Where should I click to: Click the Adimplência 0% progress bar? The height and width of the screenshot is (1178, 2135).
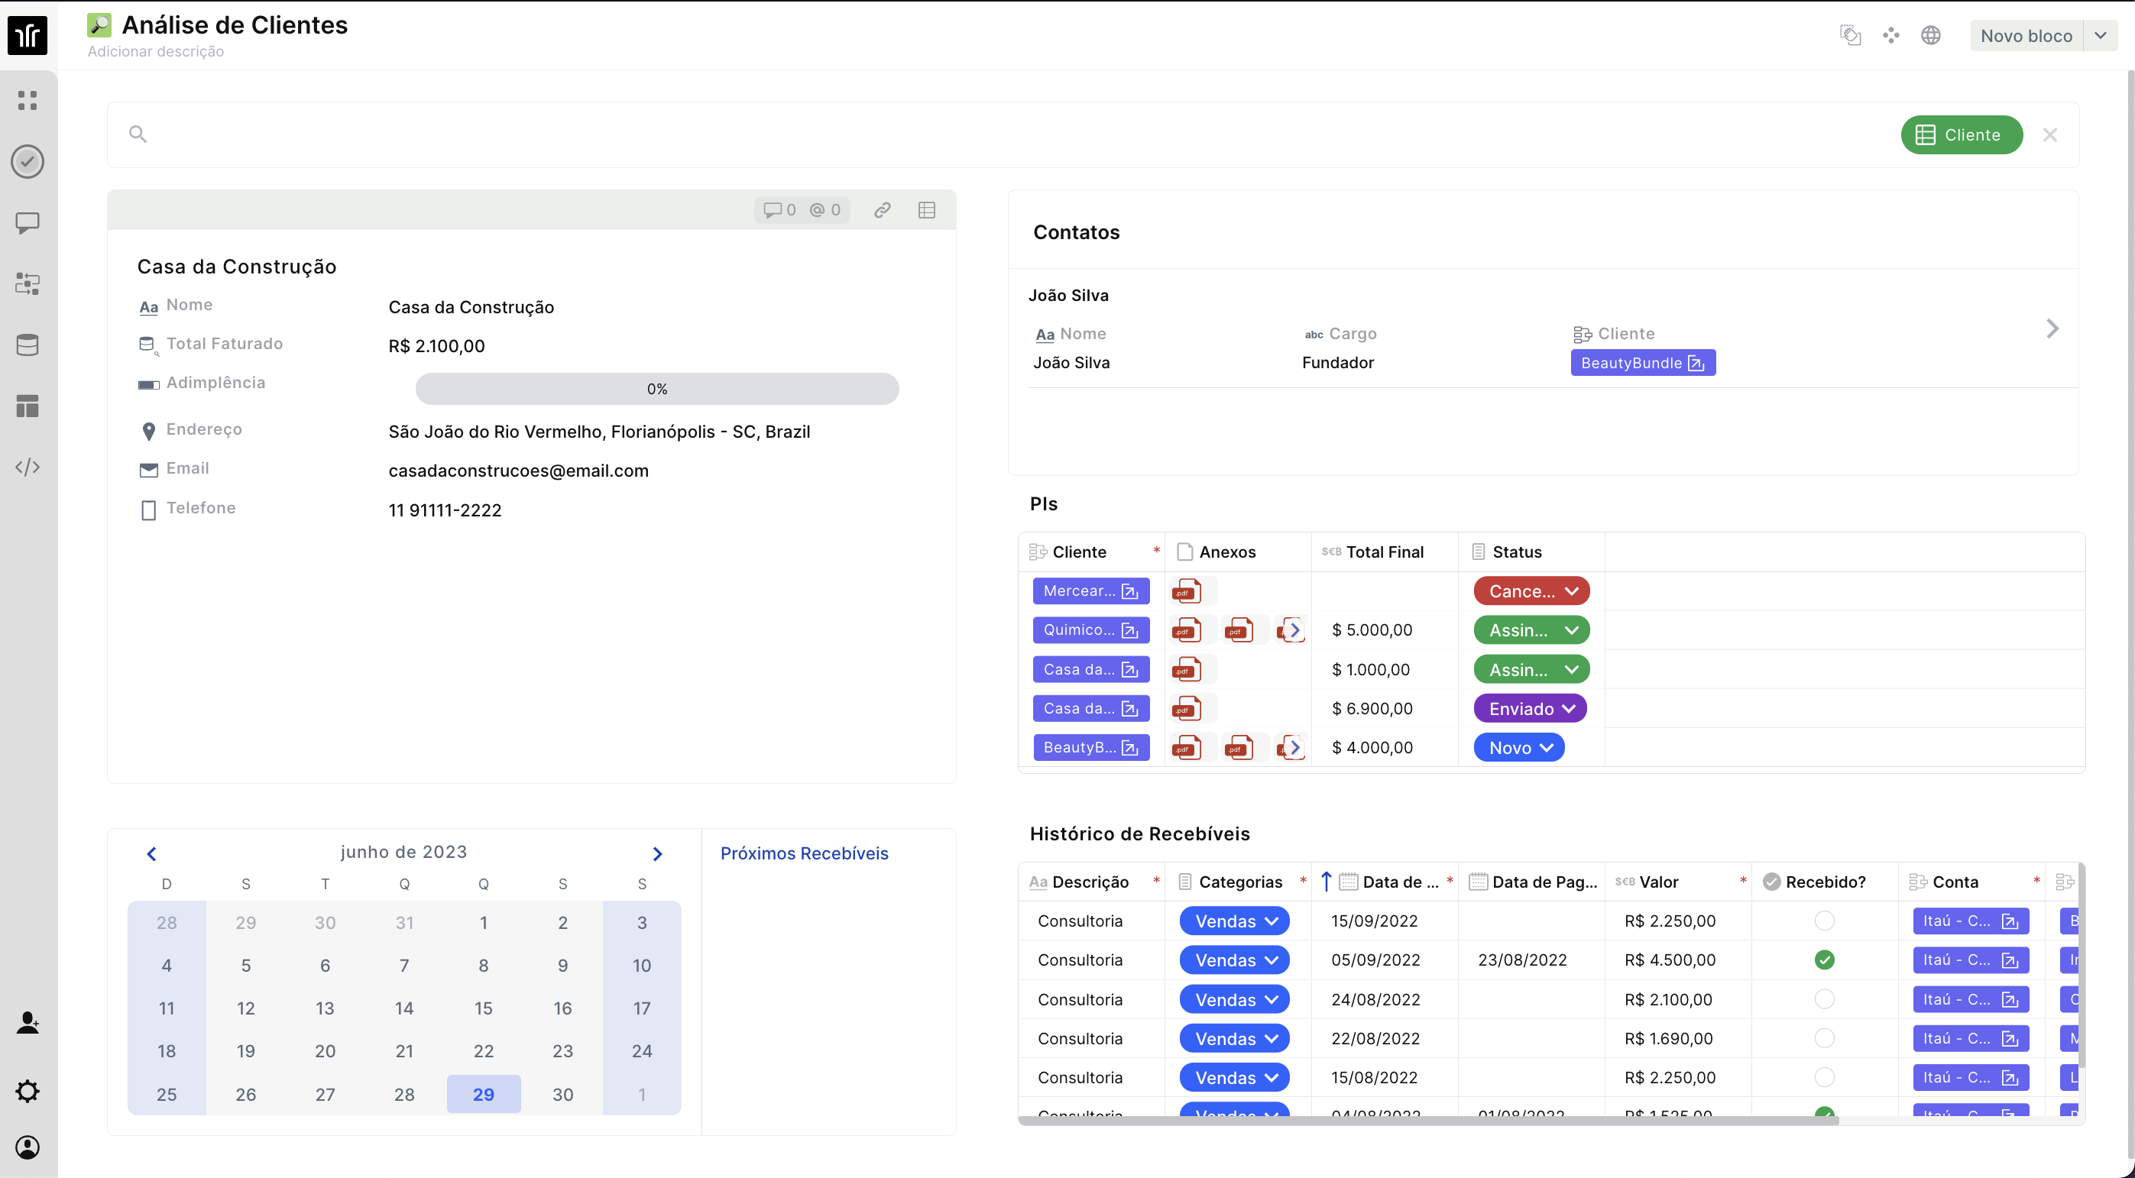tap(656, 390)
